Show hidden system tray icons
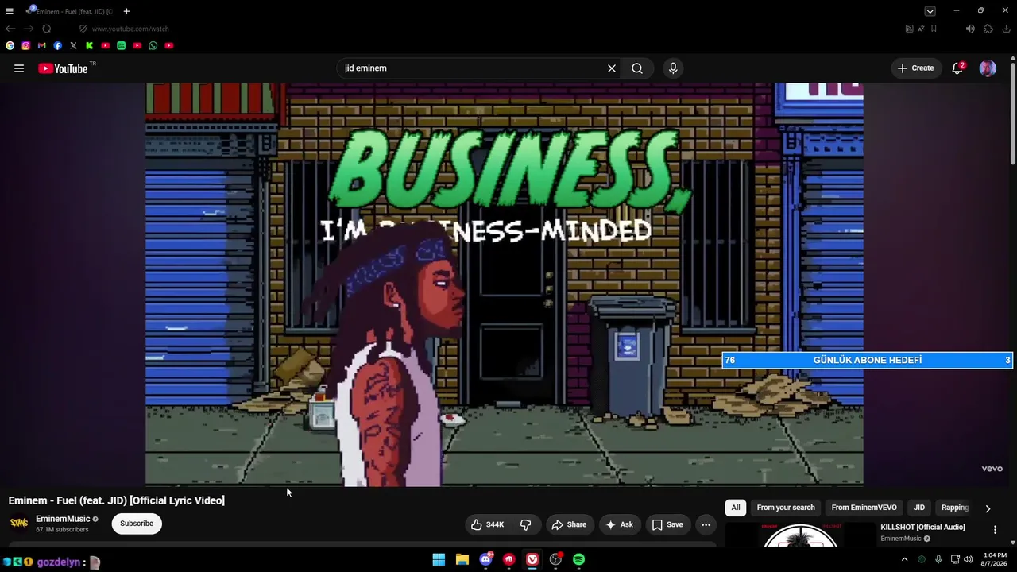Image resolution: width=1017 pixels, height=572 pixels. point(904,560)
